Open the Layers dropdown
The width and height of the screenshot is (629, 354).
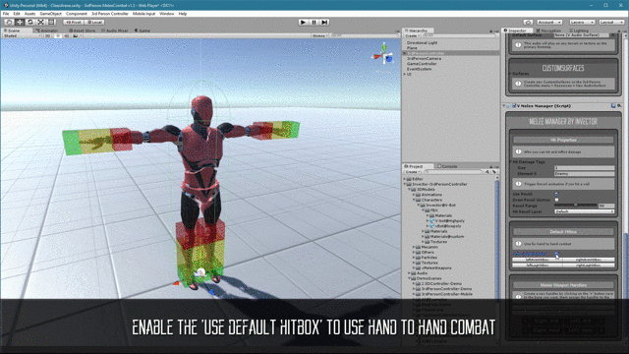tap(582, 22)
